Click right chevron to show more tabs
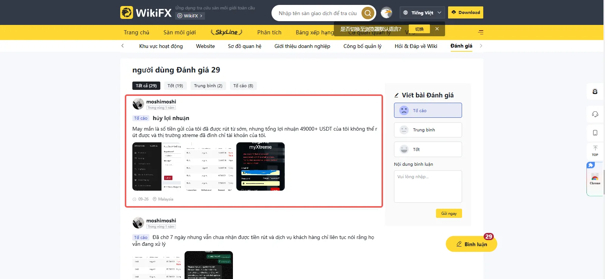Image resolution: width=605 pixels, height=279 pixels. click(481, 46)
